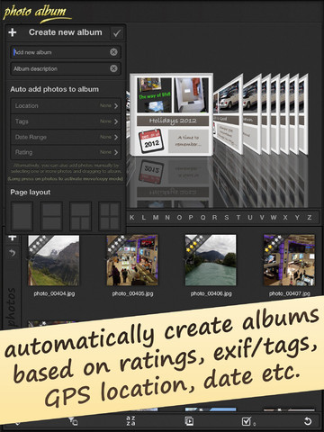Select thumbnail photo_00405.jpg
324x432 pixels.
pos(132,260)
